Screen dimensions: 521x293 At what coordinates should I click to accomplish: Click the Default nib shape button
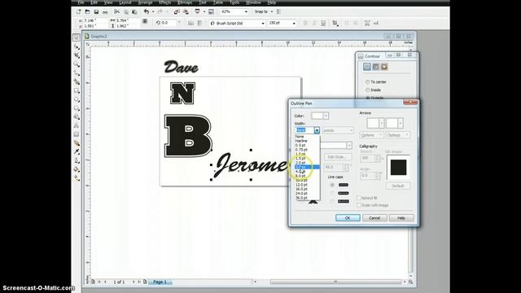[398, 186]
